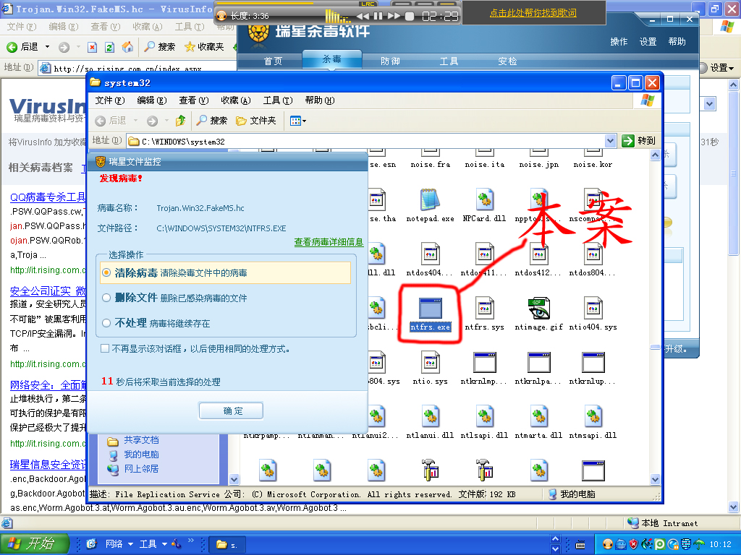Select the ntdos404 file icon
This screenshot has height=555, width=741.
pyautogui.click(x=430, y=254)
